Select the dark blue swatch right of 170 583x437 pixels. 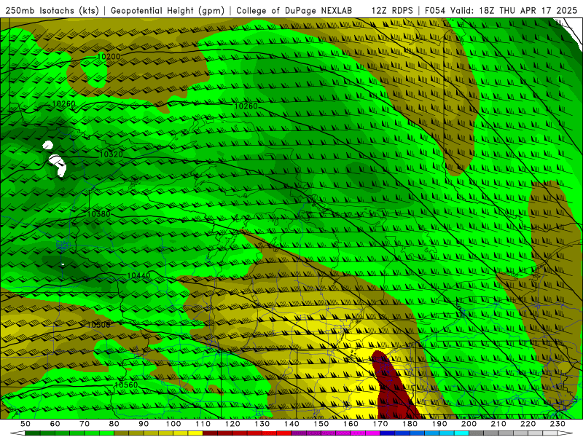[388, 433]
